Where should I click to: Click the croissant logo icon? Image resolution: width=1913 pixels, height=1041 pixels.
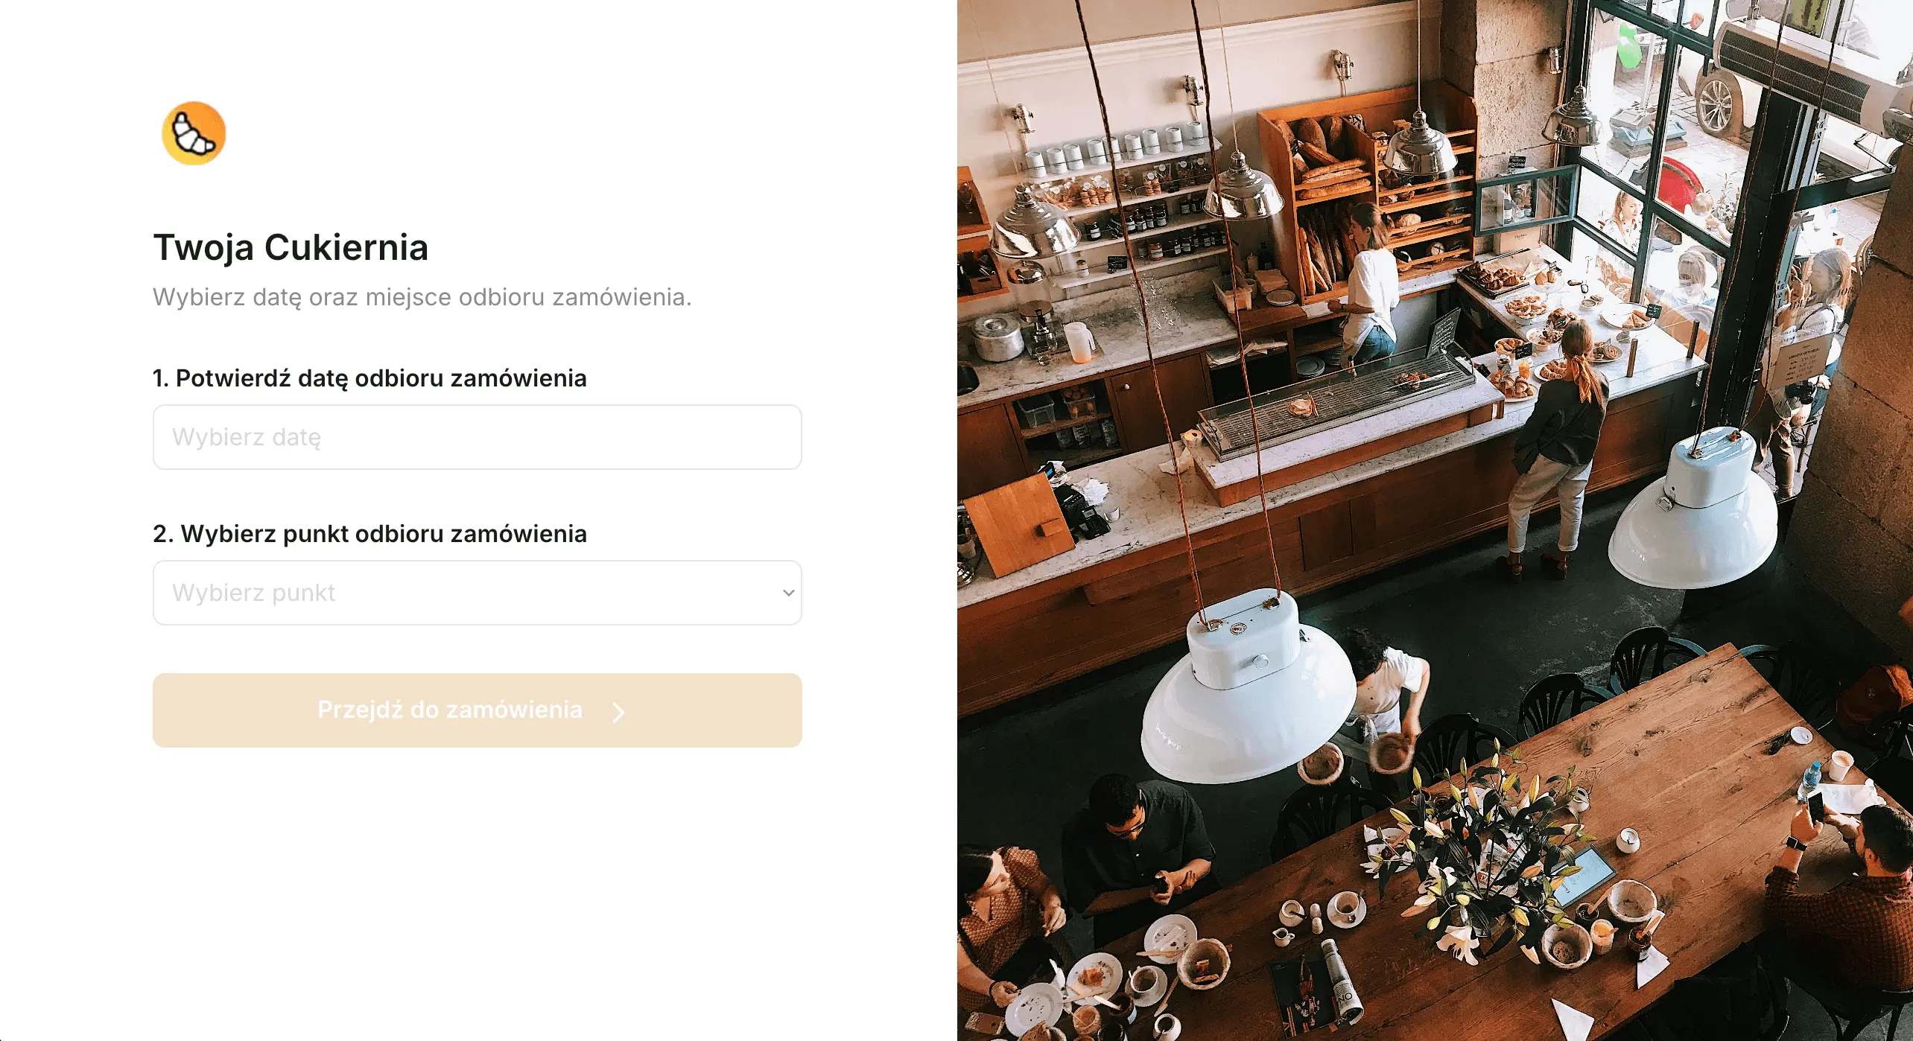(194, 133)
